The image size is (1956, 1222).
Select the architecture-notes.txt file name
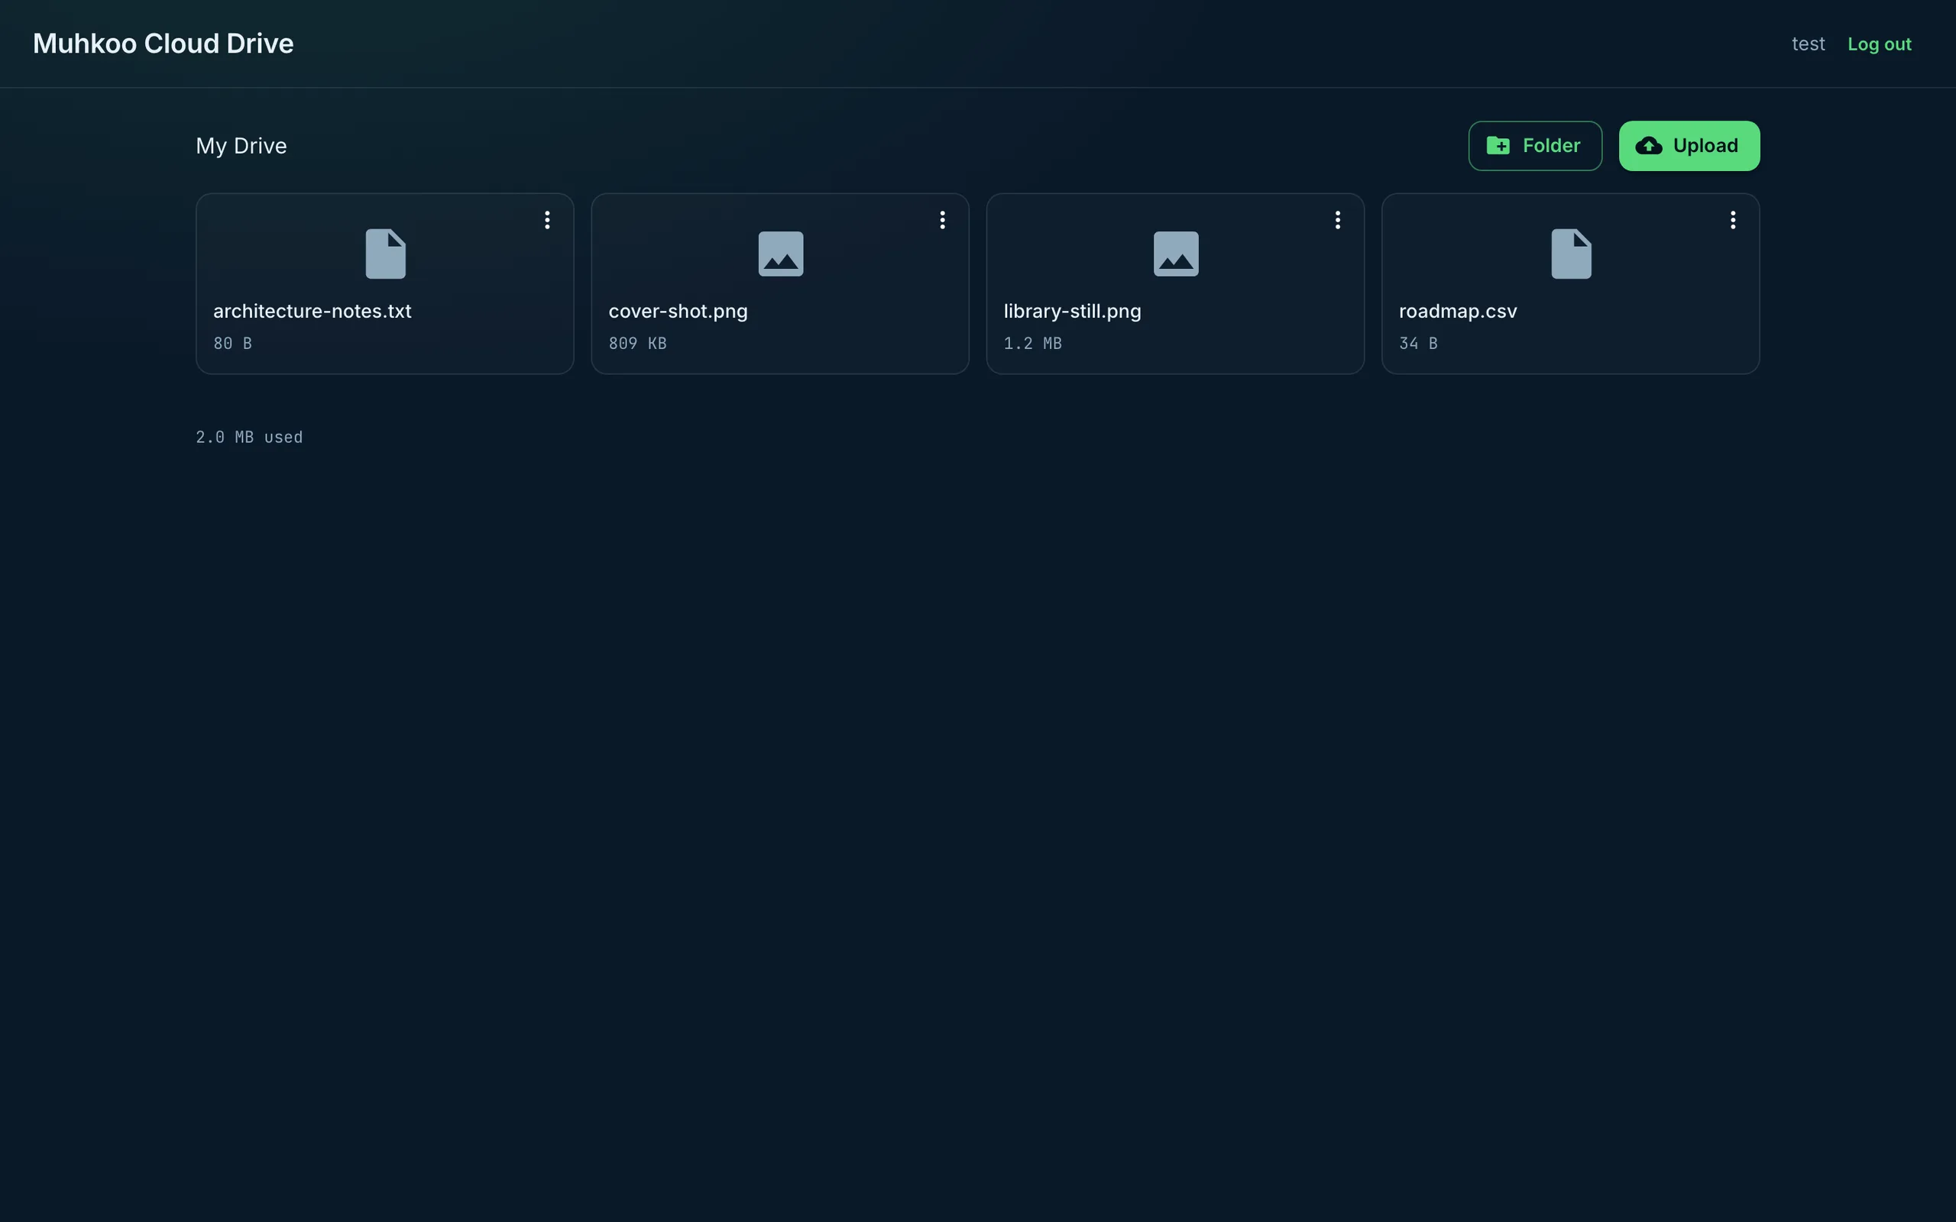[312, 311]
